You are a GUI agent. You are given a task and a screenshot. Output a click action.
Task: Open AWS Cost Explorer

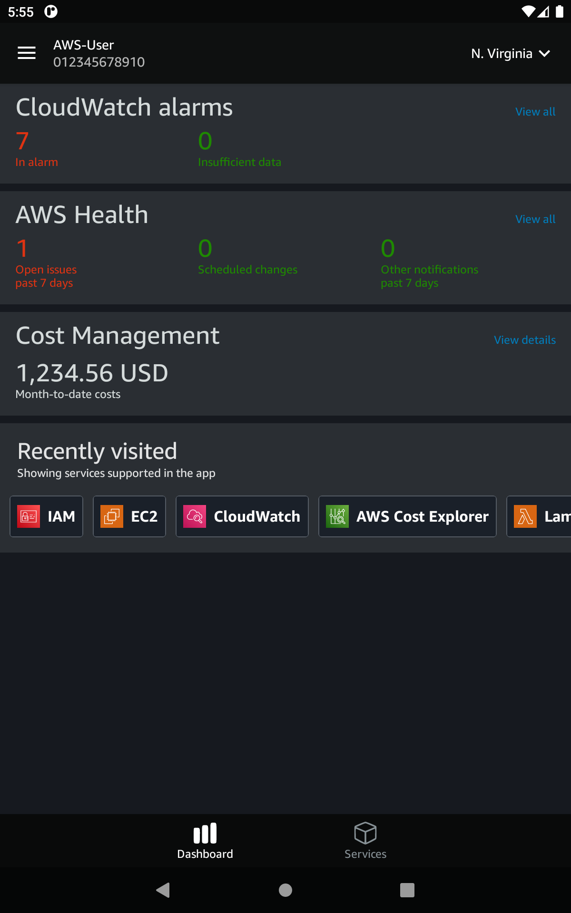coord(407,516)
